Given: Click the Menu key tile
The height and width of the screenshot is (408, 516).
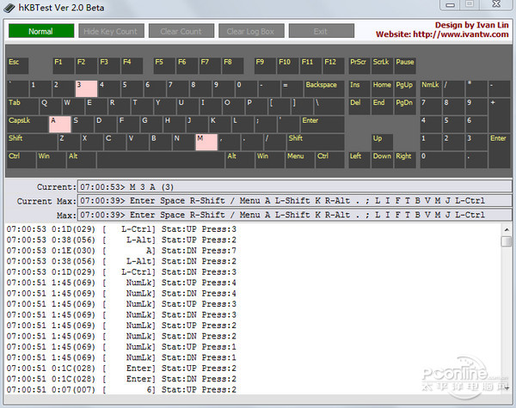Looking at the screenshot, I should tap(298, 160).
